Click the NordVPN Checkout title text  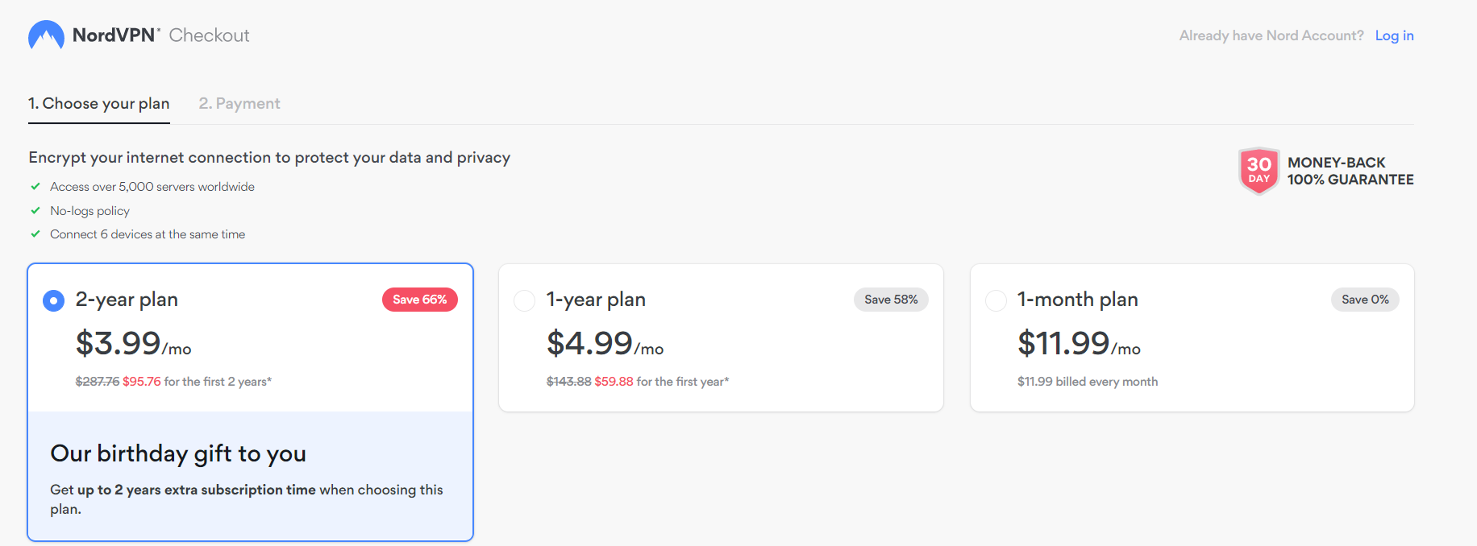[161, 35]
